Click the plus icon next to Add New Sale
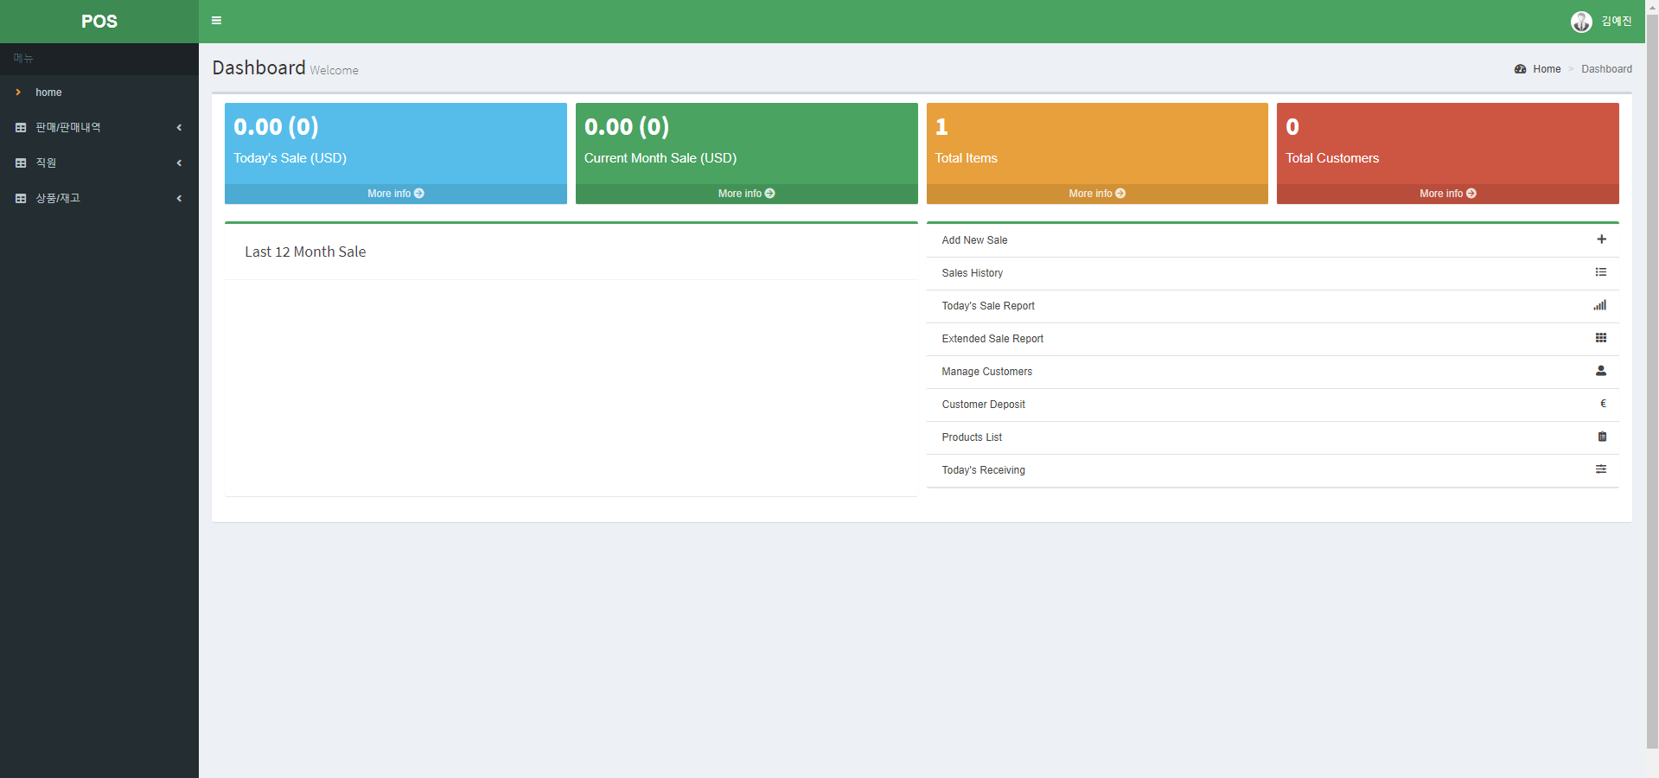Viewport: 1659px width, 778px height. 1601,239
